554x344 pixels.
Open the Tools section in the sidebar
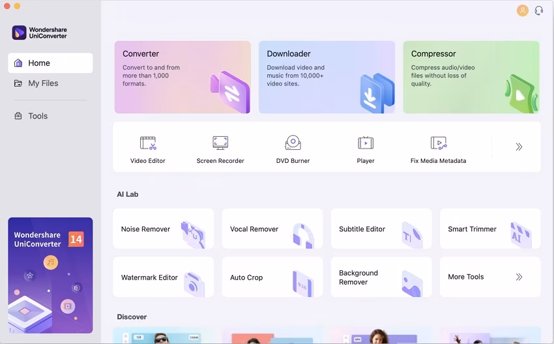pos(51,116)
